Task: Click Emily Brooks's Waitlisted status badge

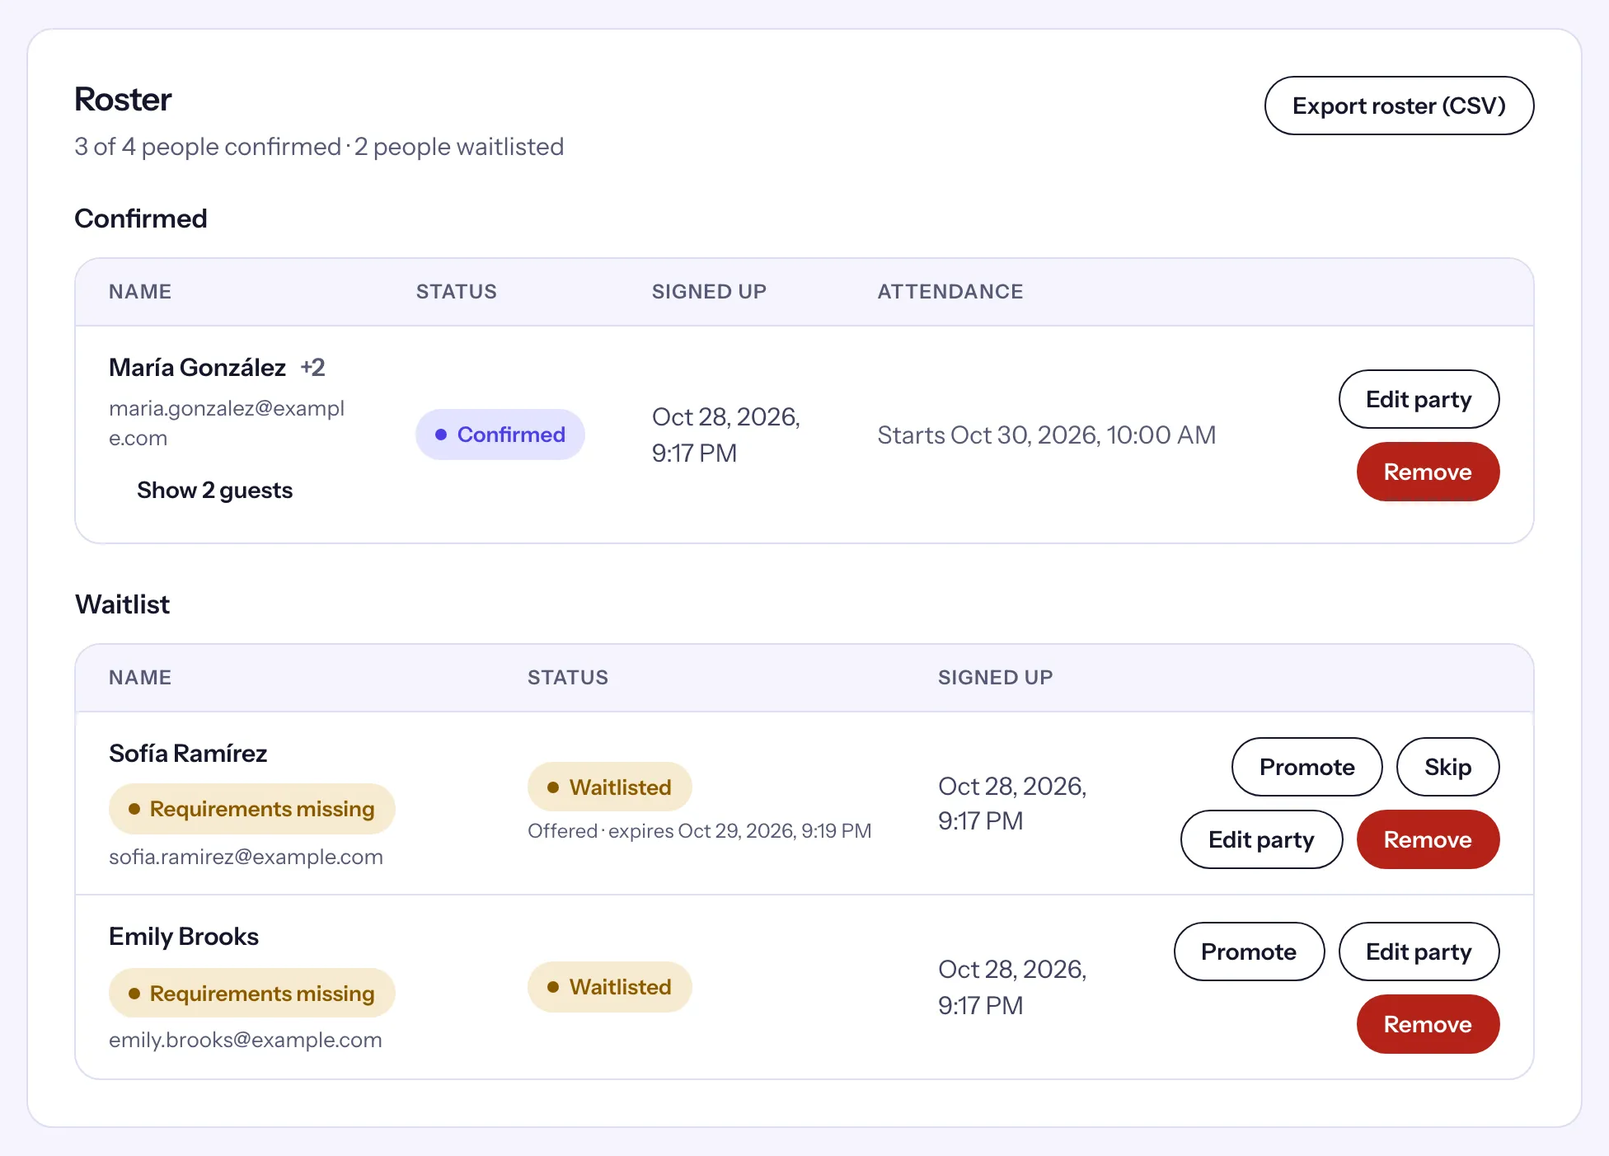Action: pos(610,987)
